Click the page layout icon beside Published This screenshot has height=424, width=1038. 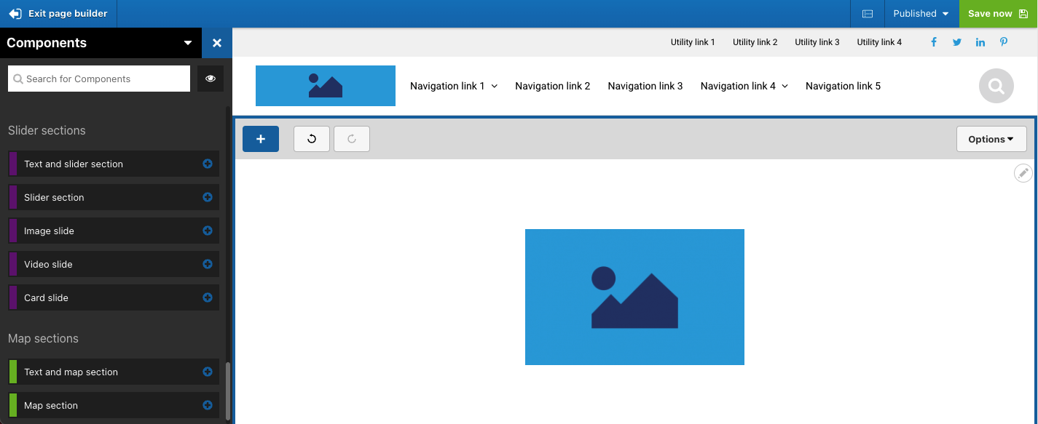[867, 14]
